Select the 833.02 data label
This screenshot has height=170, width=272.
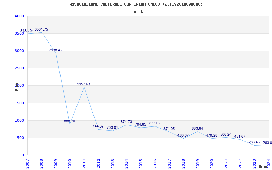(155, 123)
